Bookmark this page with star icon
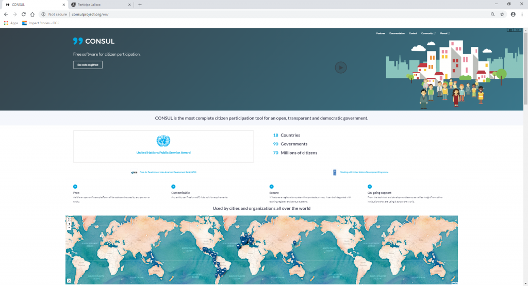The height and width of the screenshot is (286, 528). coord(502,14)
